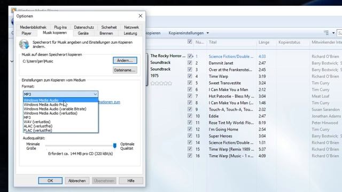Open the Geräte tab
This screenshot has width=342, height=192.
click(83, 33)
